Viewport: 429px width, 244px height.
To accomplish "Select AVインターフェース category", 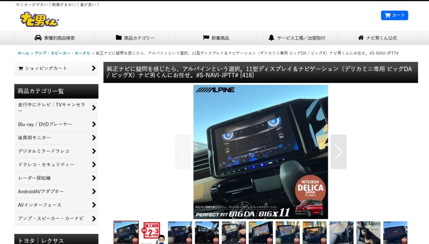I will click(56, 205).
